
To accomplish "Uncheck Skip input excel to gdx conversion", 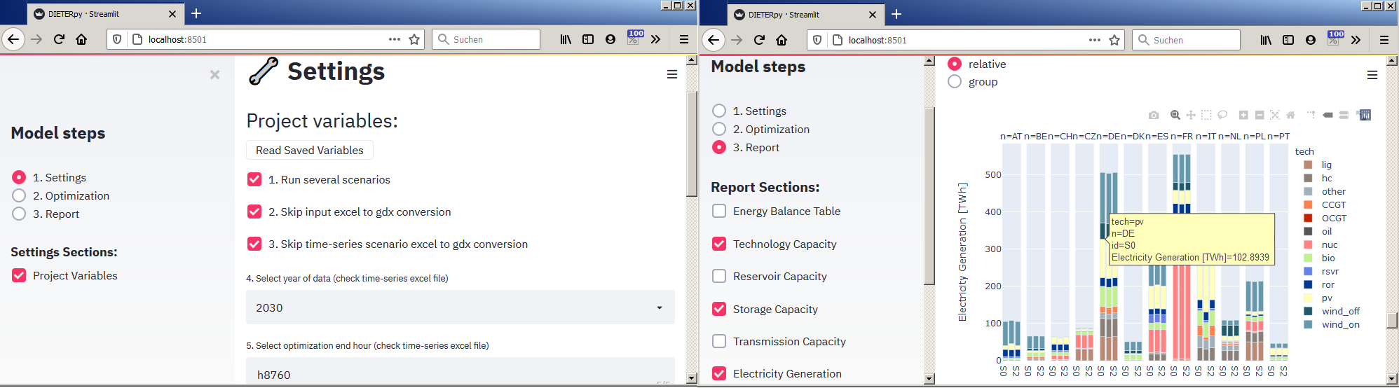I will (254, 212).
